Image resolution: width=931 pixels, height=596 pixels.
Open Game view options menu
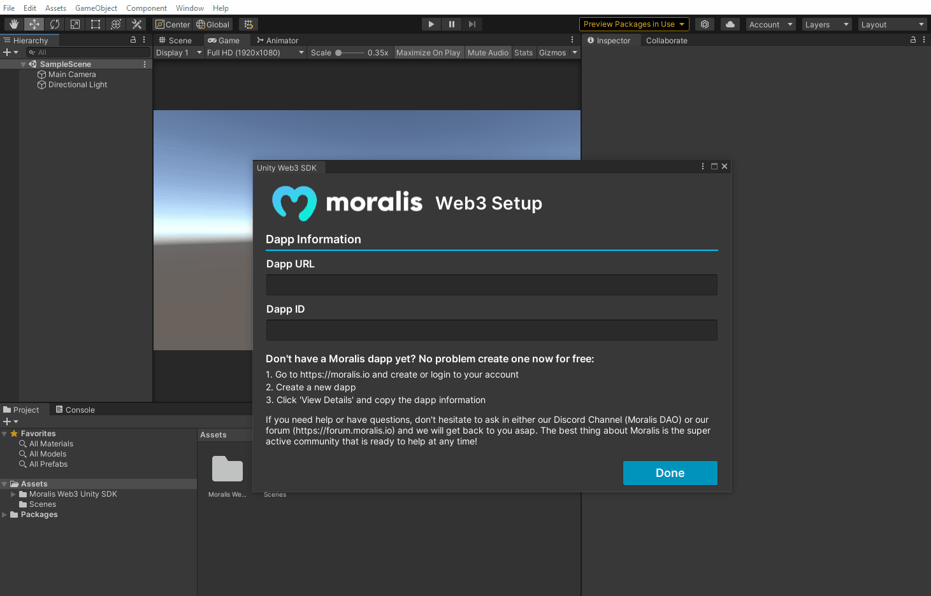pyautogui.click(x=572, y=39)
